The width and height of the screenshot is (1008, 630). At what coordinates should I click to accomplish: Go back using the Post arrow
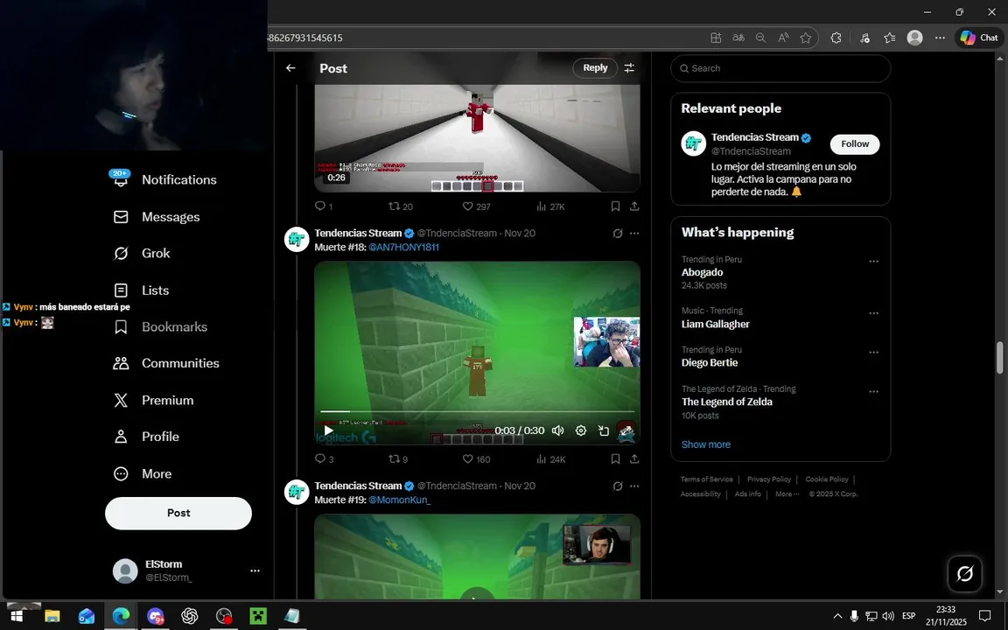(290, 68)
